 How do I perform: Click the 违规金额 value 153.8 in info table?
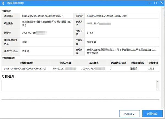pyautogui.click(x=90, y=33)
